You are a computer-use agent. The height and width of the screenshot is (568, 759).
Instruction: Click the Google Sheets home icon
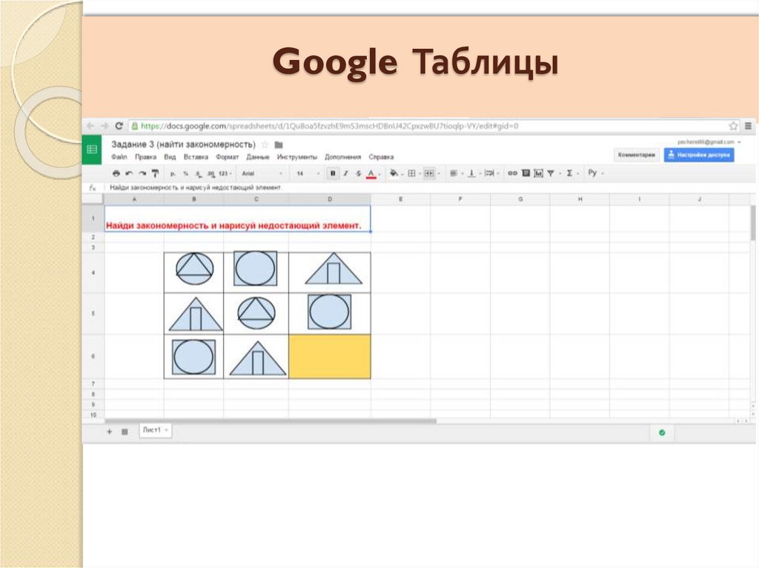point(92,150)
